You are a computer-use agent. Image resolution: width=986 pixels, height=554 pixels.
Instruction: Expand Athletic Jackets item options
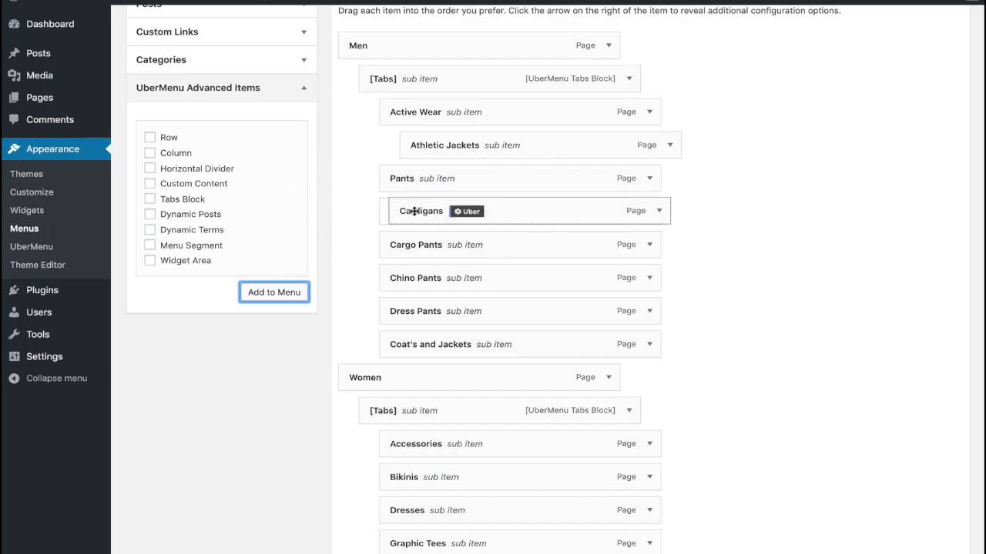point(670,145)
